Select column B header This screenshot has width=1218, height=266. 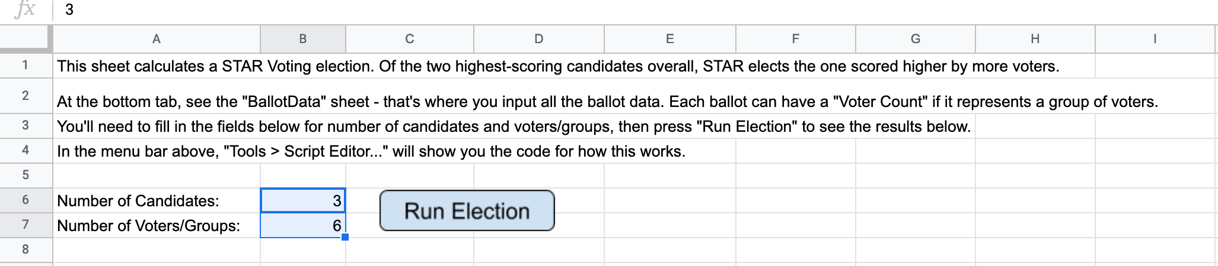coord(303,39)
